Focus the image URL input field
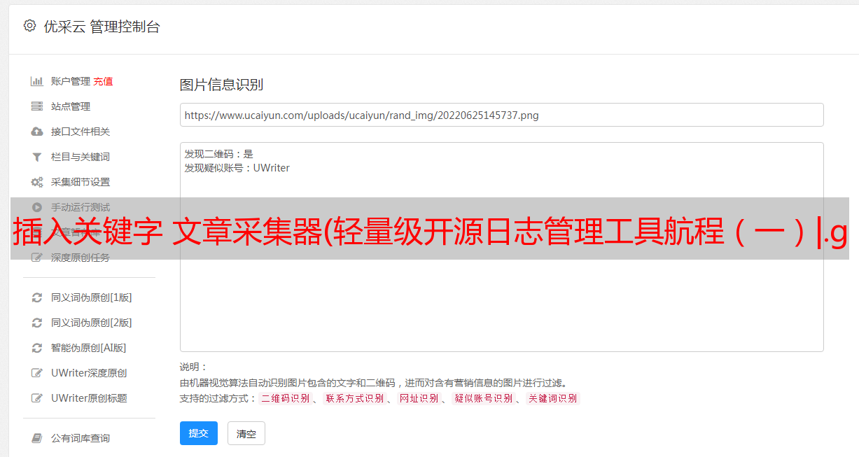859x457 pixels. coord(501,115)
